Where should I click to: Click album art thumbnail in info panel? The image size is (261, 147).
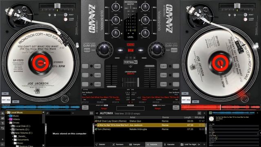(x=211, y=119)
